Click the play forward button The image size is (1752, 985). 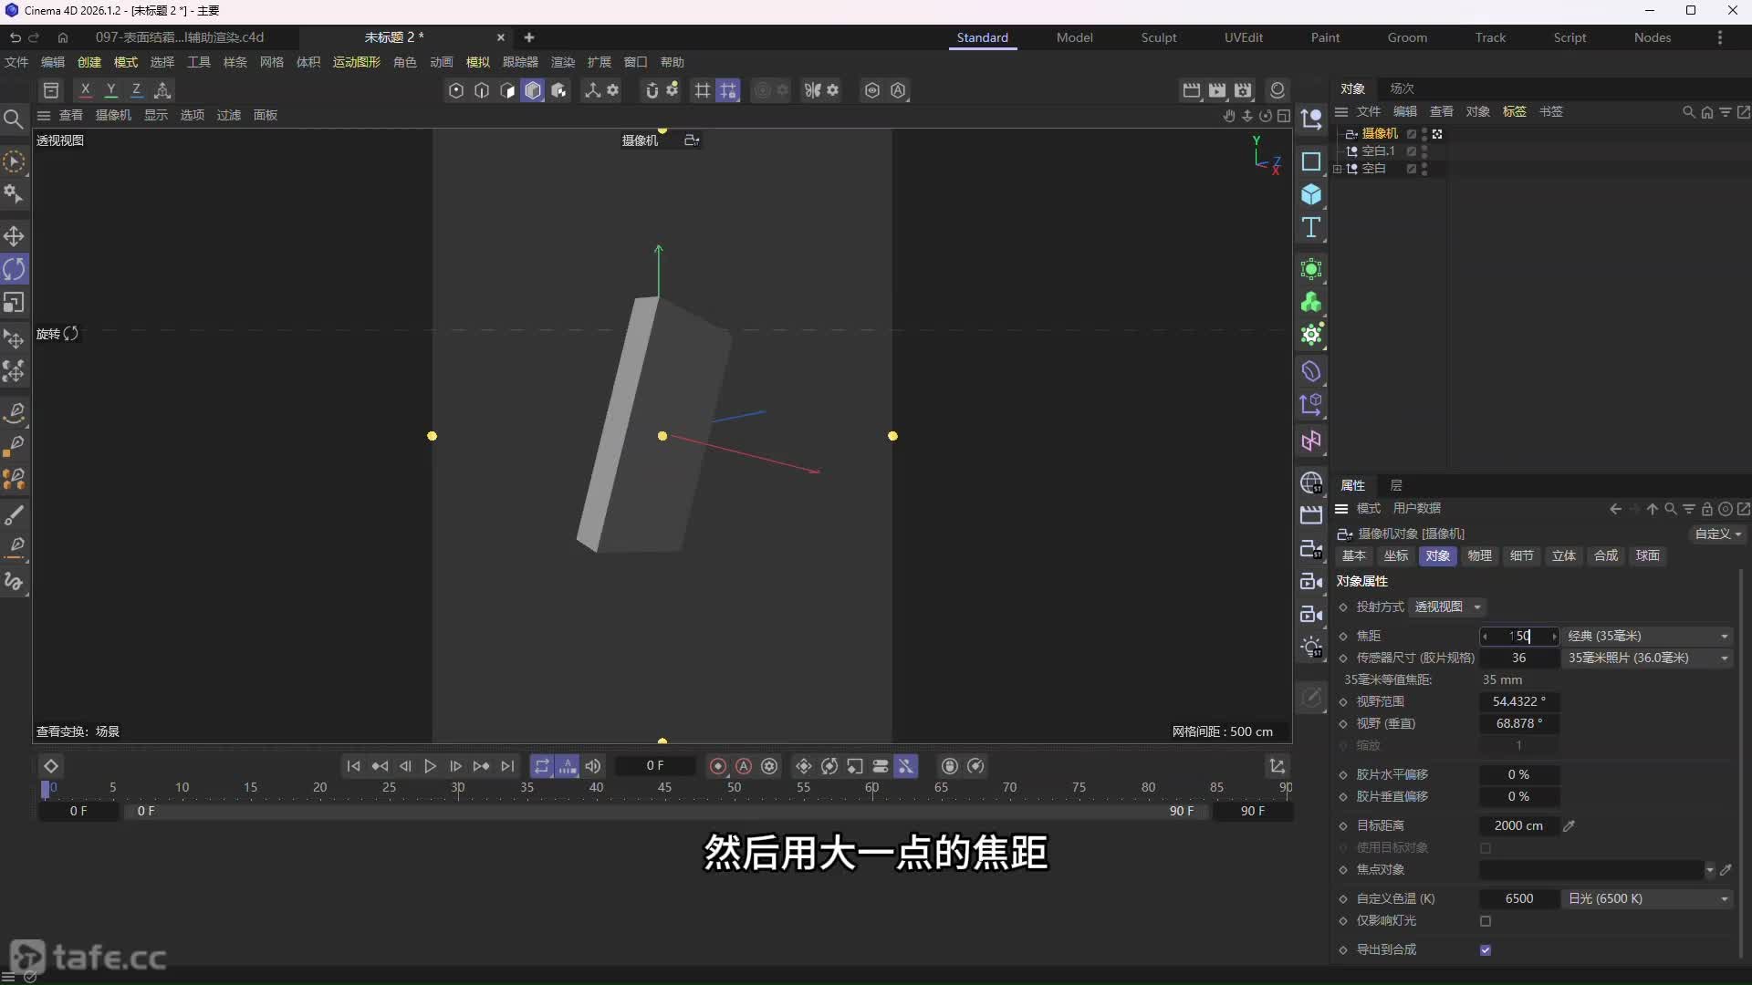coord(431,766)
